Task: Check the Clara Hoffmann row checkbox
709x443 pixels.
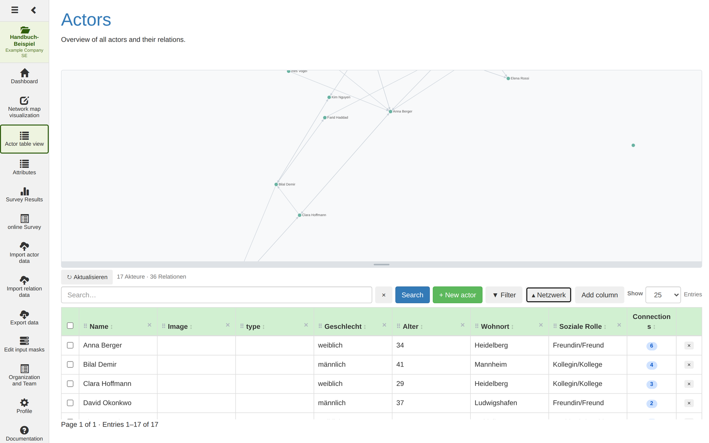Action: pos(70,384)
